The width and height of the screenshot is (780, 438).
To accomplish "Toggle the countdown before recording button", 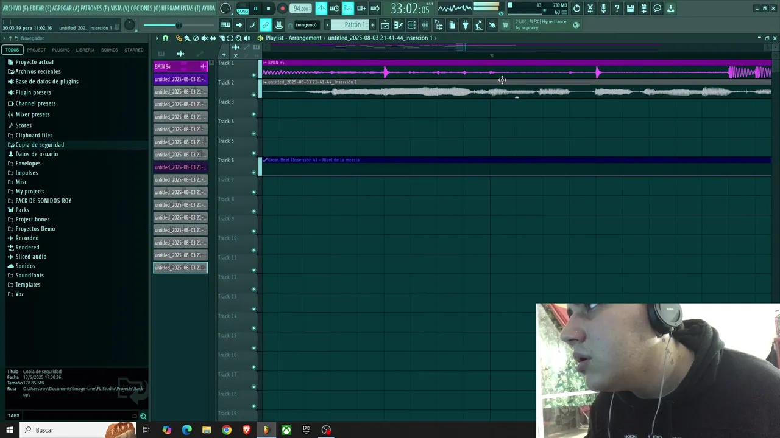I will pyautogui.click(x=348, y=9).
